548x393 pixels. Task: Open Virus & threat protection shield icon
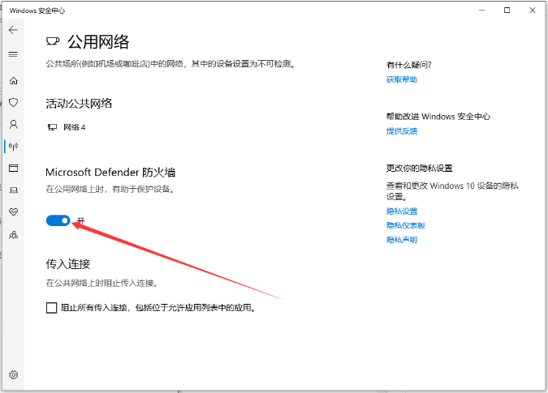pos(13,103)
